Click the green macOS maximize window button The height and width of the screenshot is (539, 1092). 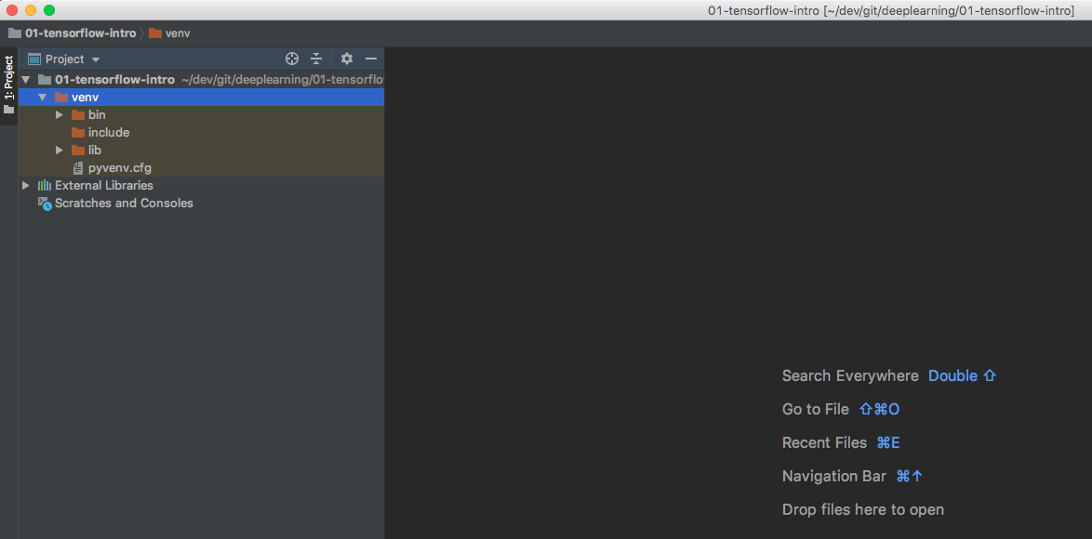tap(49, 10)
